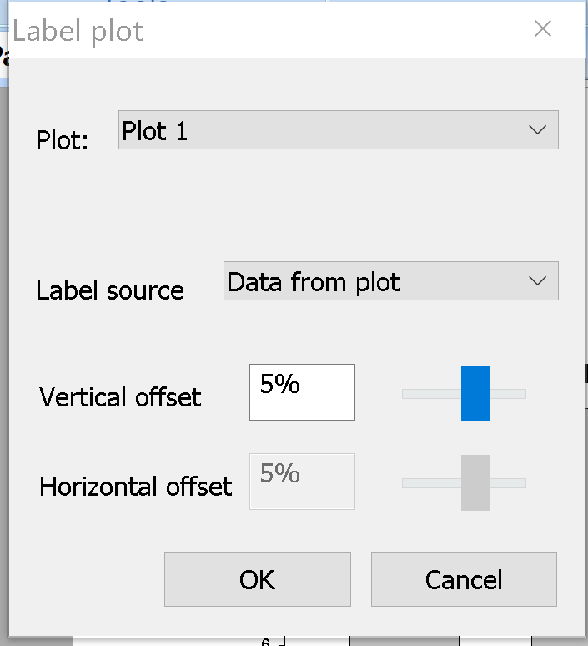Click the Horizontal offset percentage field
Screen dimensions: 588x646
tap(302, 482)
